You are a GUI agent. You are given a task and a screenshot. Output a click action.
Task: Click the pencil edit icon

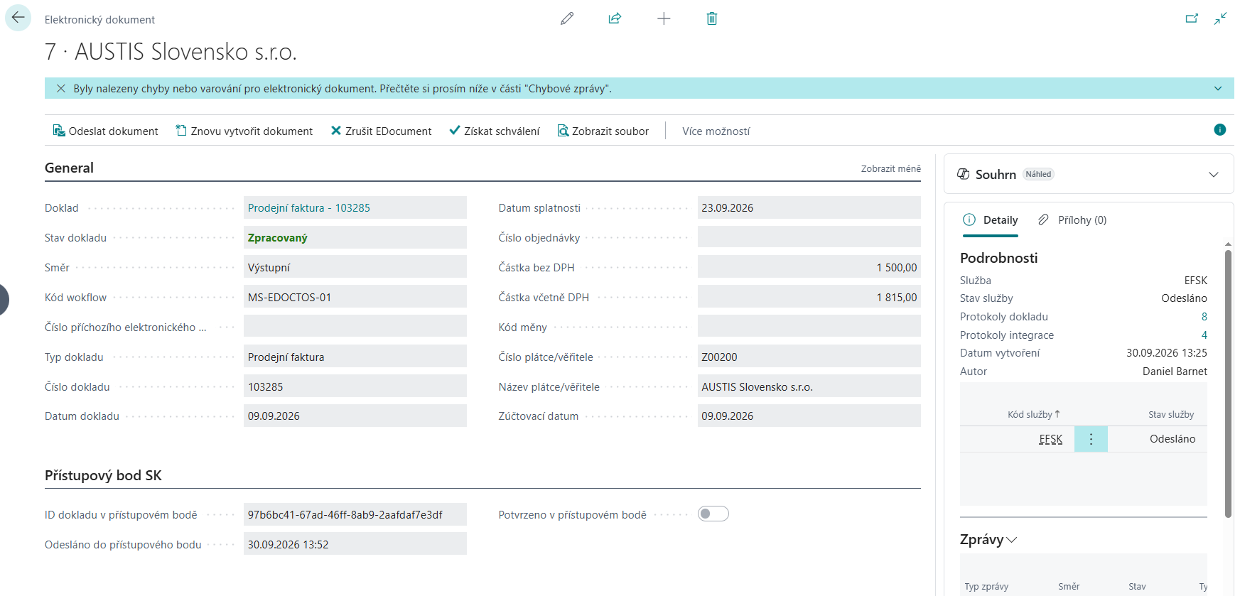(x=567, y=18)
